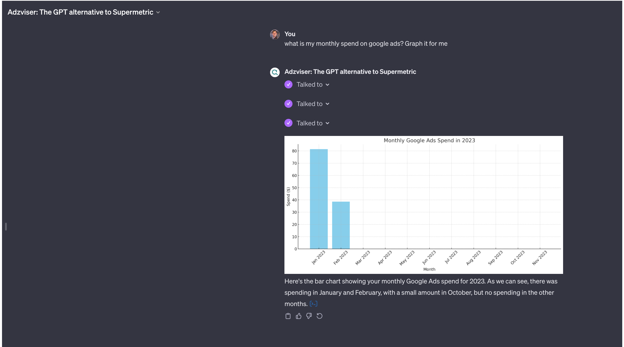
Task: Click the Adzviser GPT avatar icon
Action: (275, 72)
